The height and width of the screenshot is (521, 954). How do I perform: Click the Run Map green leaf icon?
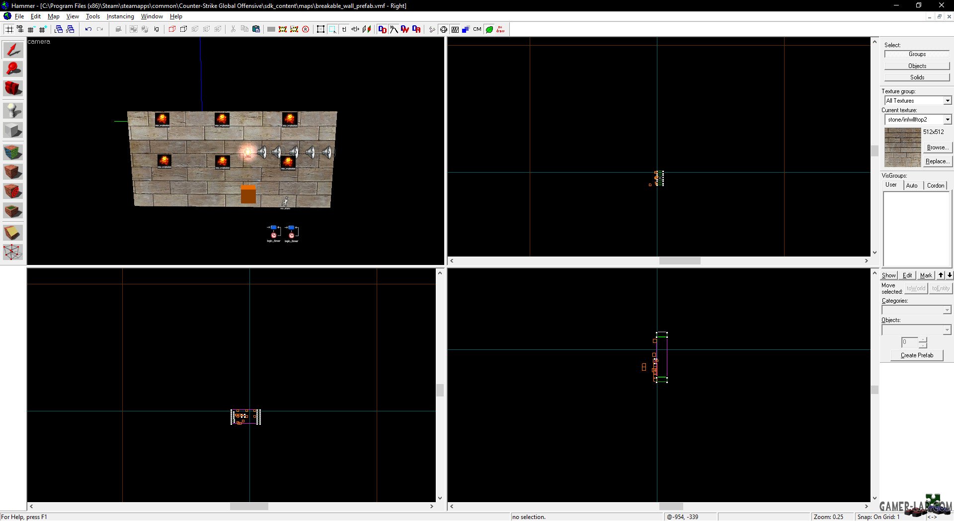489,29
